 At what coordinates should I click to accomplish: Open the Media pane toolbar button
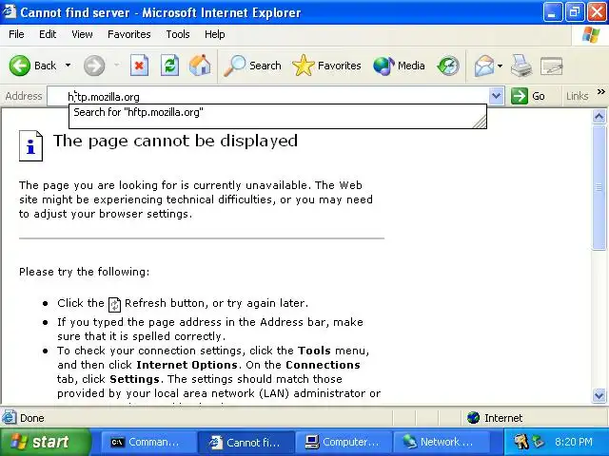click(x=399, y=66)
